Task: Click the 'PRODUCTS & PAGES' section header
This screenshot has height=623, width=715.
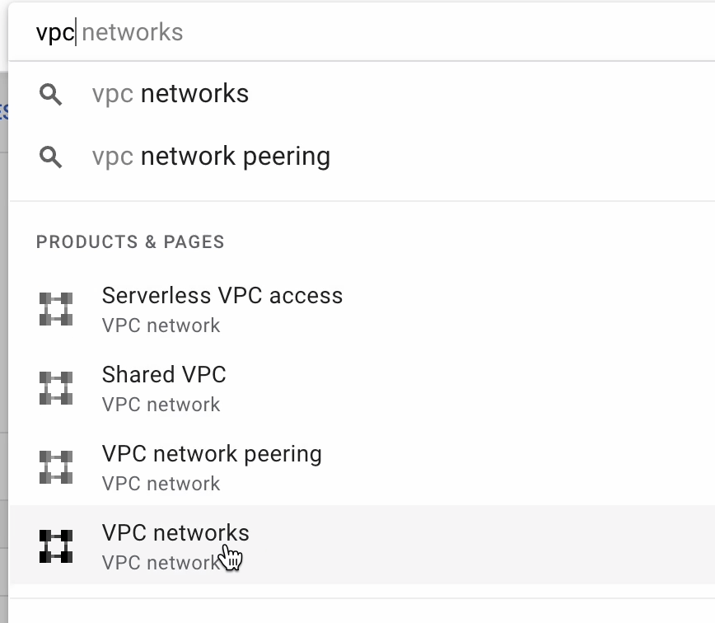Action: pos(130,242)
